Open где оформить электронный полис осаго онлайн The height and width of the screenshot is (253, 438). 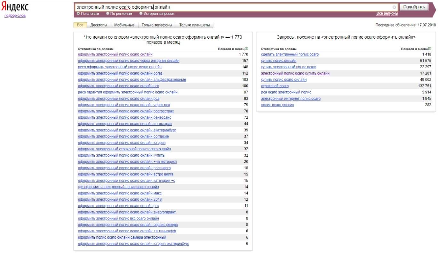tap(118, 187)
